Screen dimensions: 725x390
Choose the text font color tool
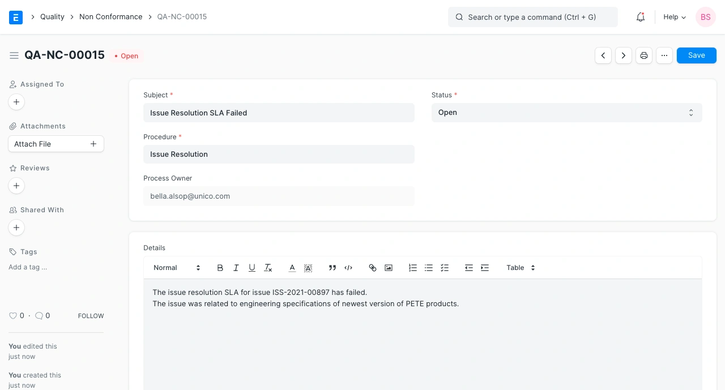292,268
